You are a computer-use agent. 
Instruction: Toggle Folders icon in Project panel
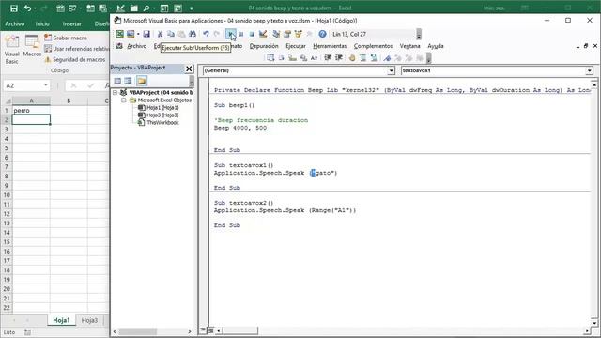pyautogui.click(x=142, y=81)
